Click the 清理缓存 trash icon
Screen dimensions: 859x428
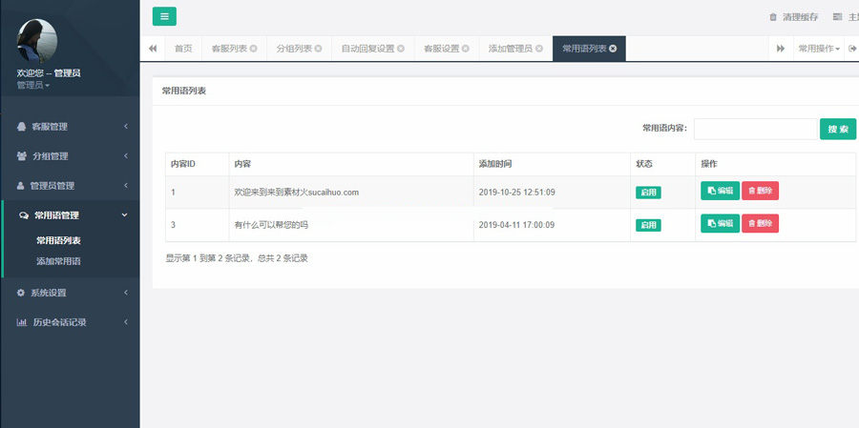point(773,17)
